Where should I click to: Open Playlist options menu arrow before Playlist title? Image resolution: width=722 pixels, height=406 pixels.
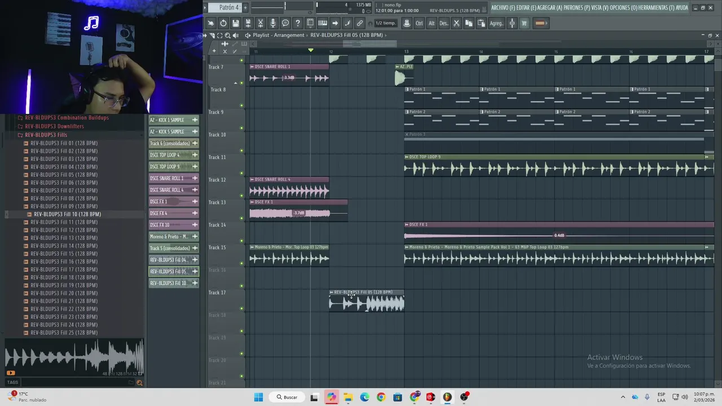click(248, 35)
